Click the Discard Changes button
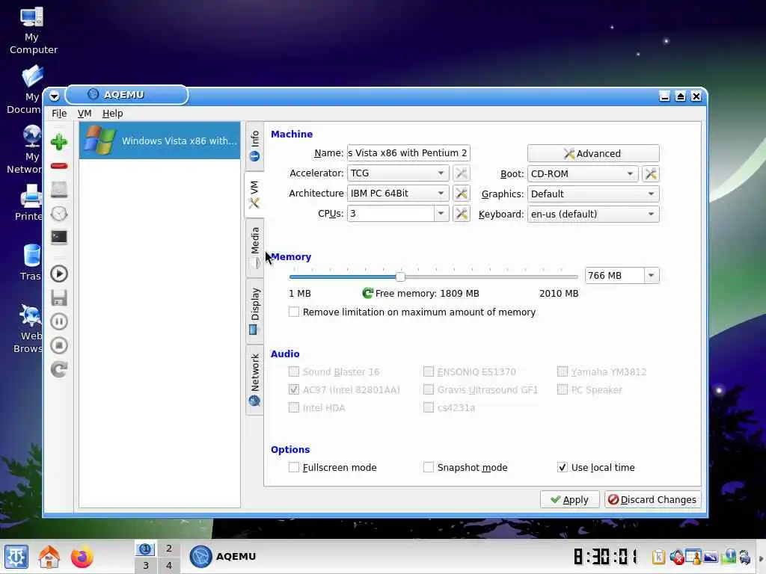Viewport: 766px width, 574px height. click(x=652, y=499)
